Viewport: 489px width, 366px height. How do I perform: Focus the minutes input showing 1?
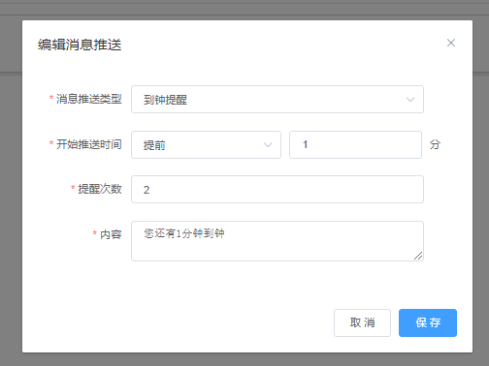(355, 144)
